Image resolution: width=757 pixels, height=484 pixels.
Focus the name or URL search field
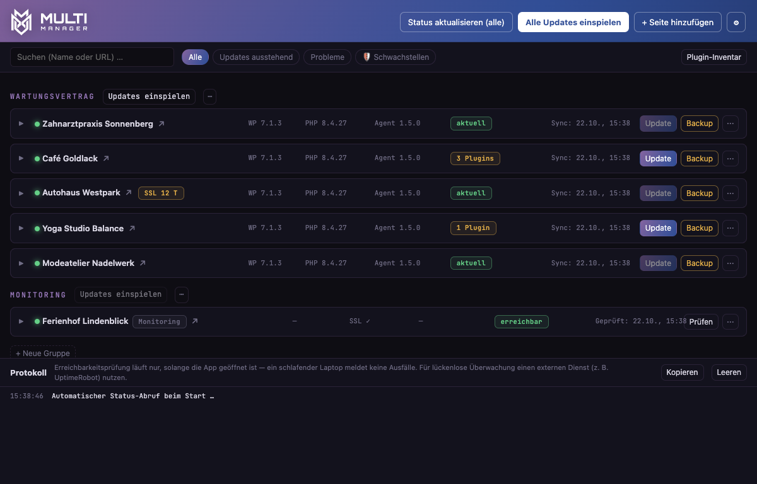point(92,57)
